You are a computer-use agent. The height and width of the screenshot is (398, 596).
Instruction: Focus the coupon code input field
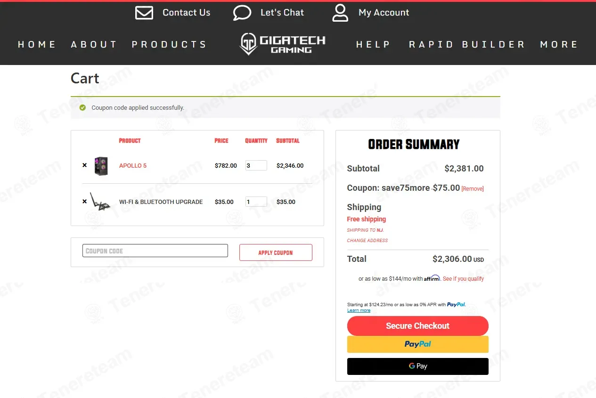(x=155, y=251)
